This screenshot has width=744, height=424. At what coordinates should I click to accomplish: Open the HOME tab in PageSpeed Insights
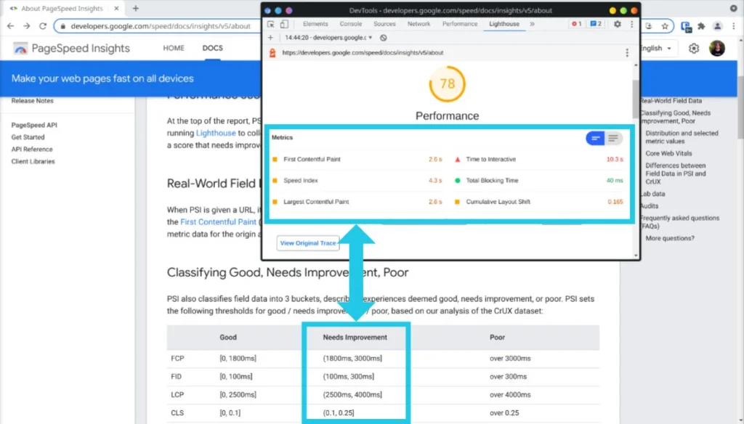point(174,48)
